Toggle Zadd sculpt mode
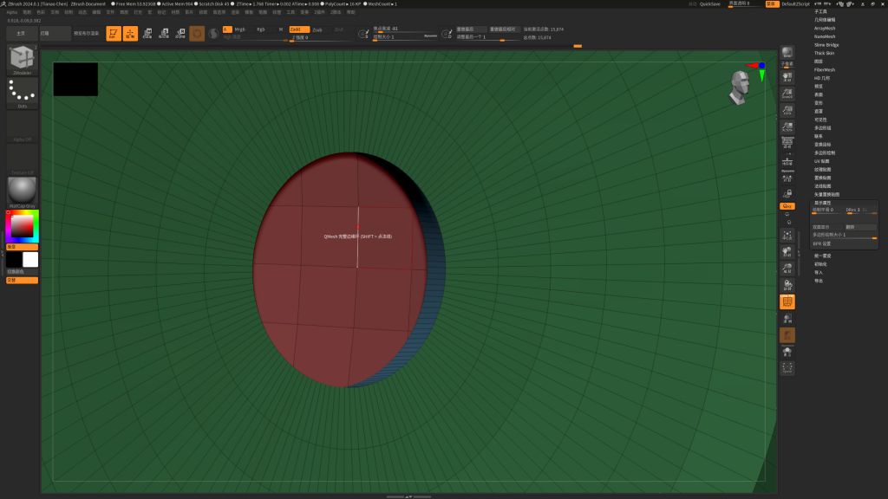 299,29
